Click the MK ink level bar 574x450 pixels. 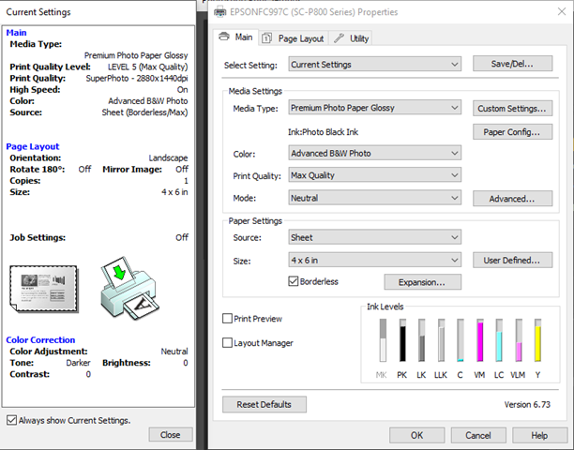click(383, 340)
